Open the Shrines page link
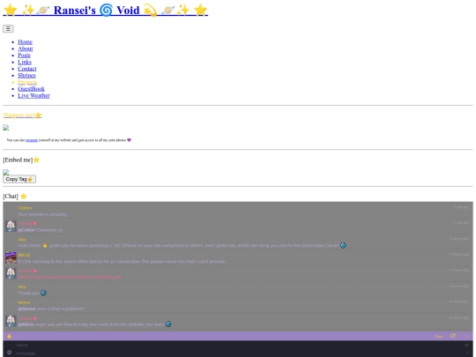Viewport: 476px width, 357px height. (26, 75)
